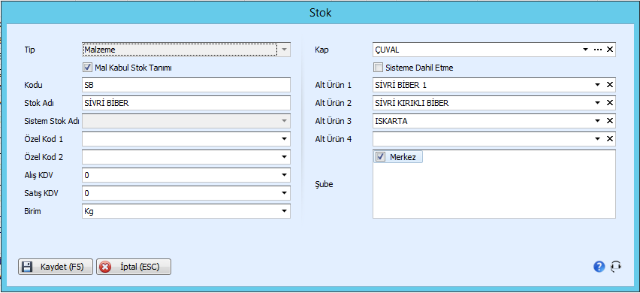Click inside the Şube list box
This screenshot has height=293, width=640.
click(494, 184)
